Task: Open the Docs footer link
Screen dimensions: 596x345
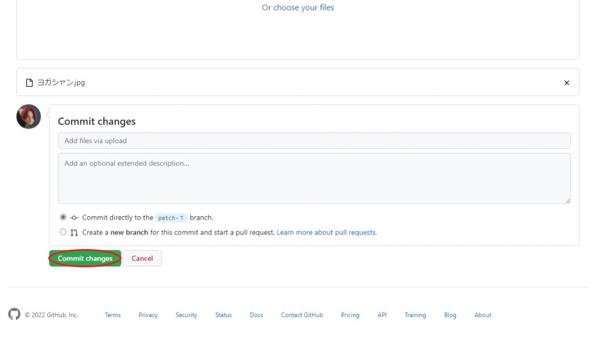Action: (x=257, y=315)
